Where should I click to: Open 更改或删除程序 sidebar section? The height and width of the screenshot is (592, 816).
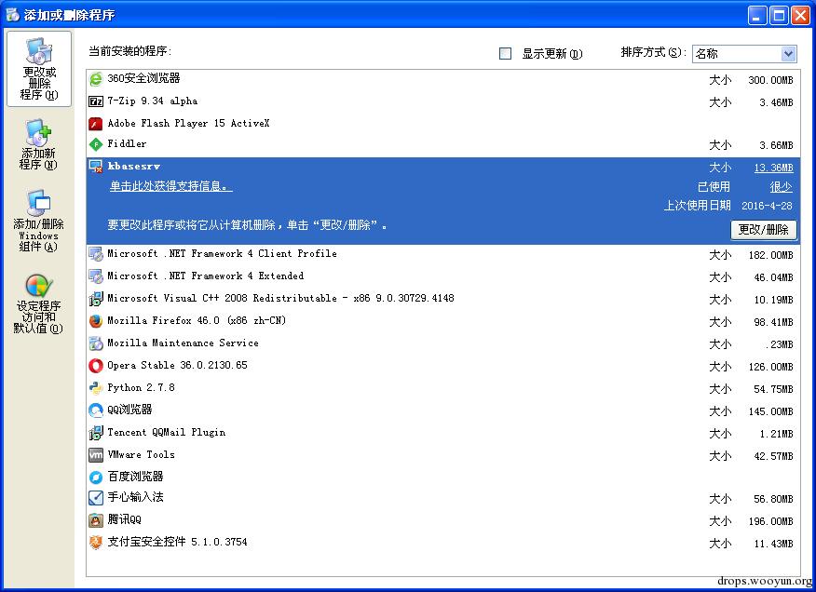click(x=39, y=69)
